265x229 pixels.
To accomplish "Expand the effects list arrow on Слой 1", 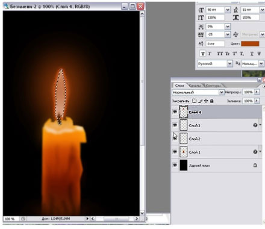I will click(260, 151).
